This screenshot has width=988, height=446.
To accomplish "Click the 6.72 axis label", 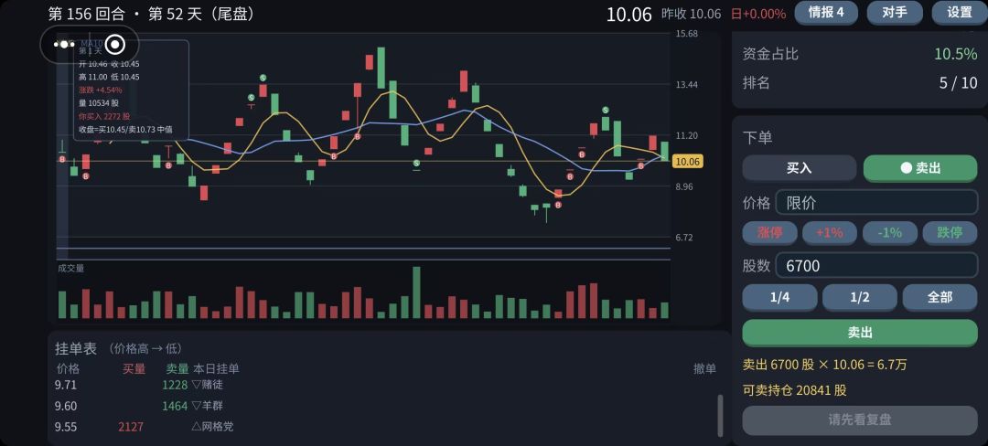I will point(686,237).
